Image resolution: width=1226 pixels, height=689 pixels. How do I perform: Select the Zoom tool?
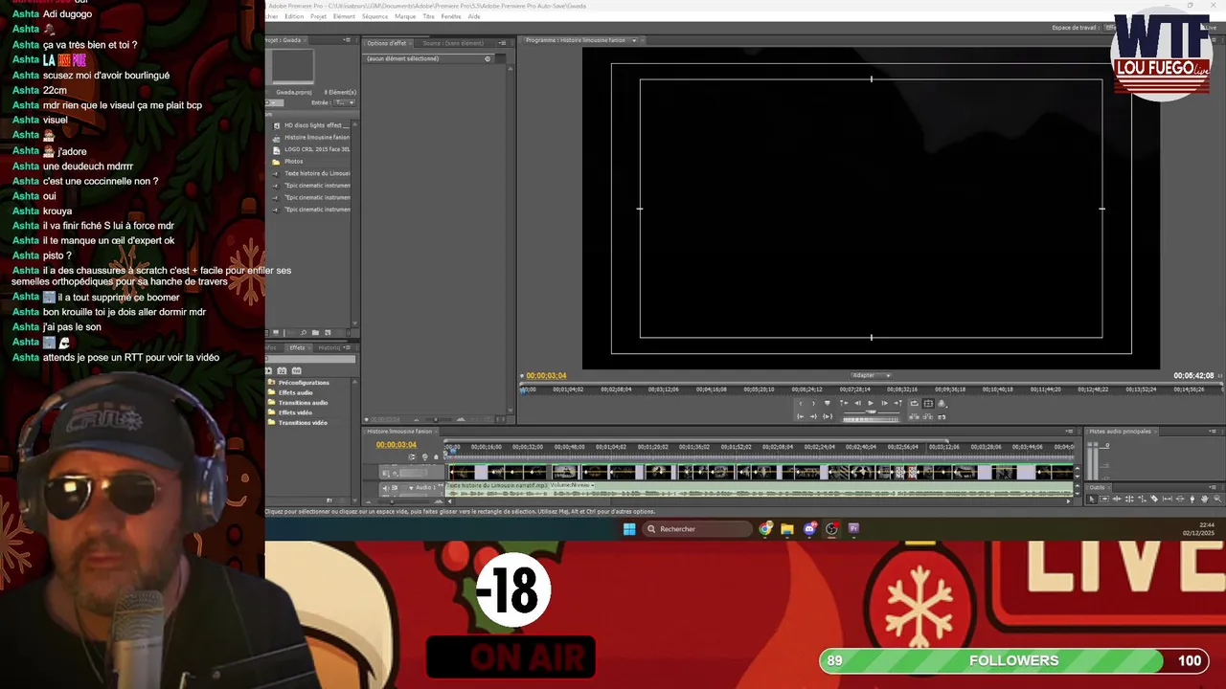[x=1217, y=500]
